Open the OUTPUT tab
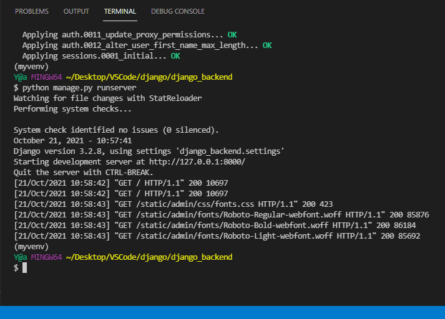The width and height of the screenshot is (445, 319). tap(76, 11)
